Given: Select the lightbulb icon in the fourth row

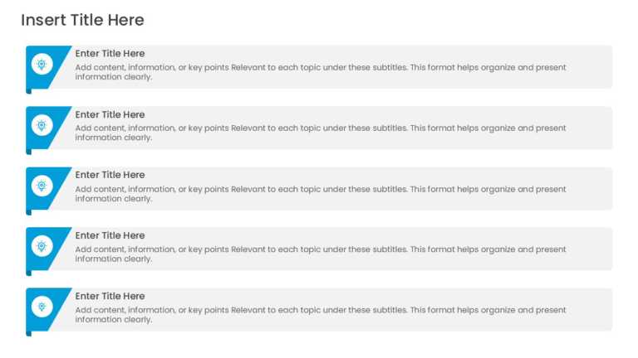Looking at the screenshot, I should [x=42, y=246].
